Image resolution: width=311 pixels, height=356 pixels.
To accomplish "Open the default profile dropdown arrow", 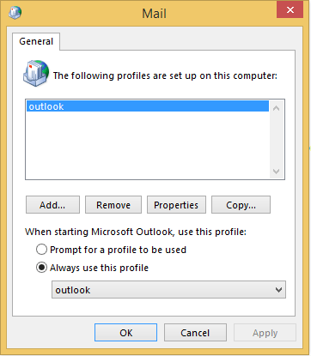I will tap(278, 290).
